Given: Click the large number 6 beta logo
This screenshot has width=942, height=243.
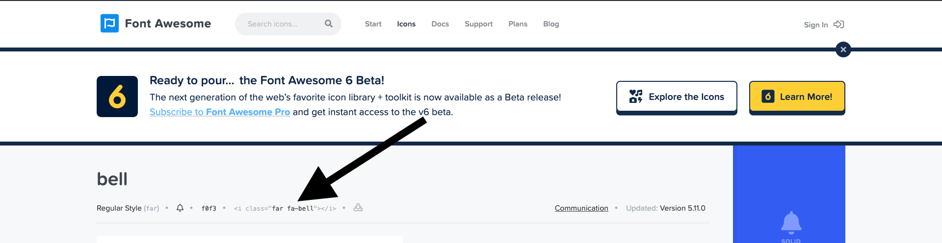Looking at the screenshot, I should (x=117, y=97).
